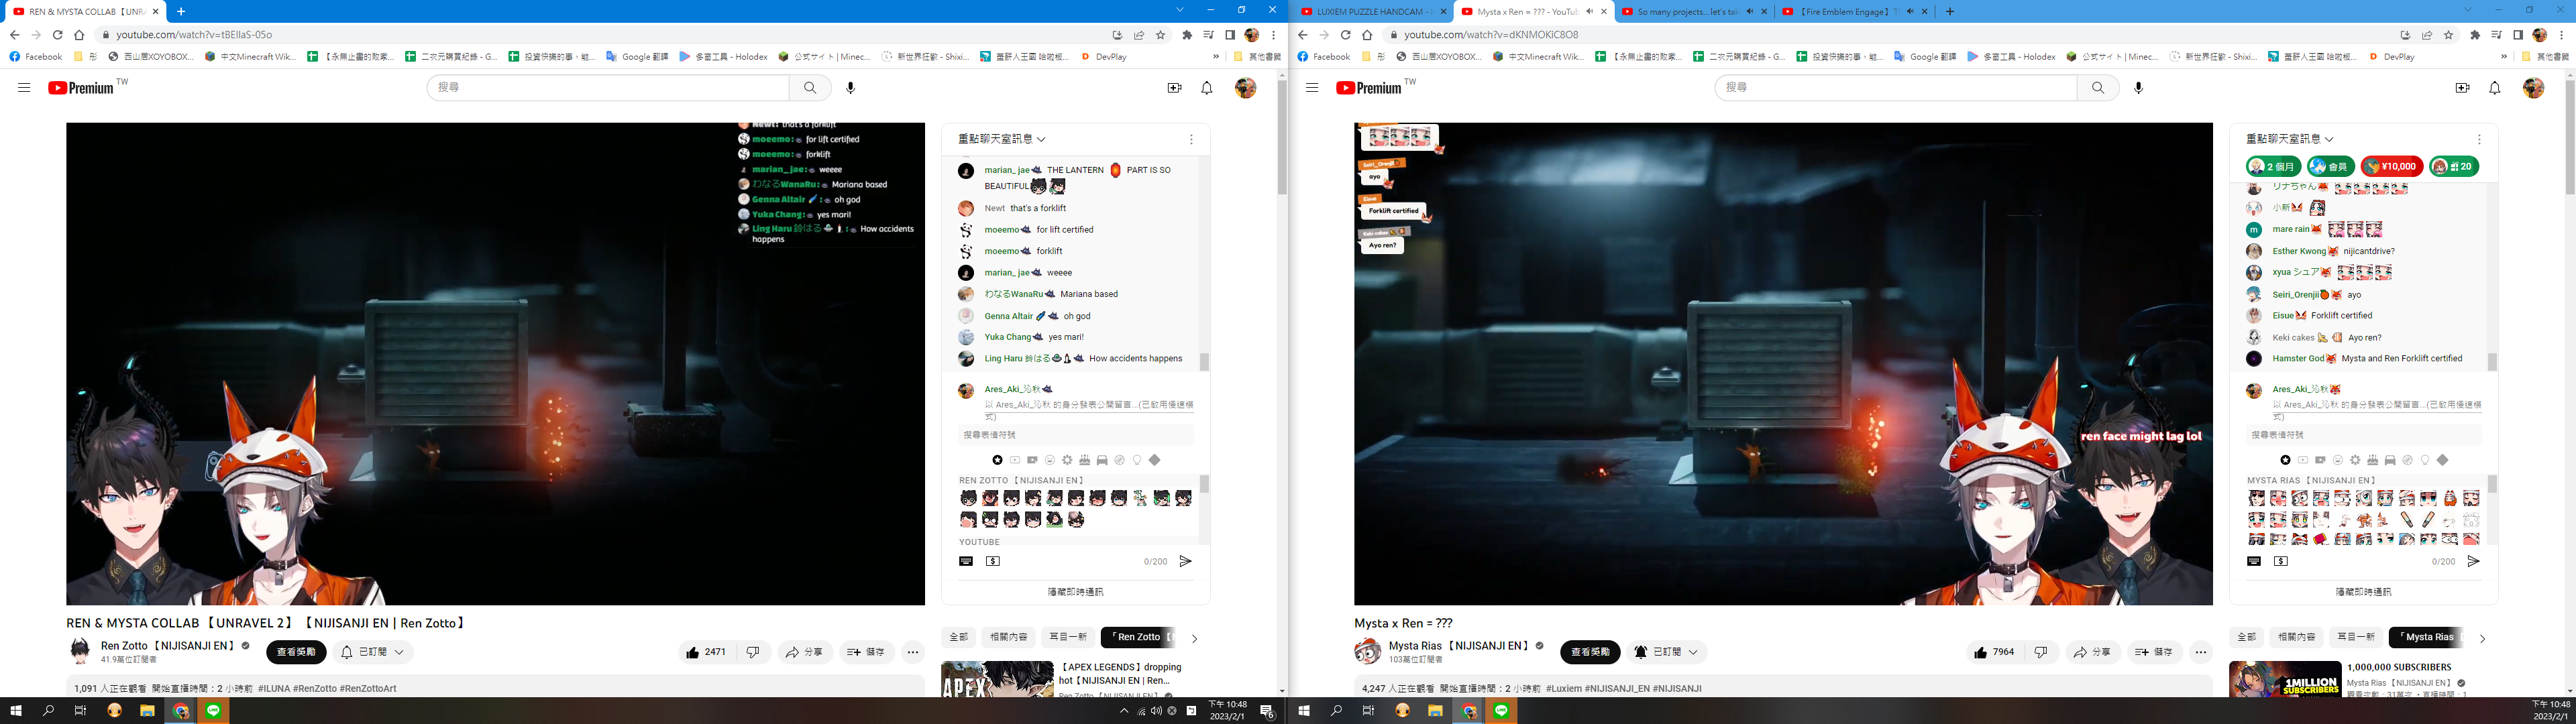Screen dimensions: 2576x724
Task: Select '全部' chip in Ren Zotto window
Action: (x=958, y=637)
